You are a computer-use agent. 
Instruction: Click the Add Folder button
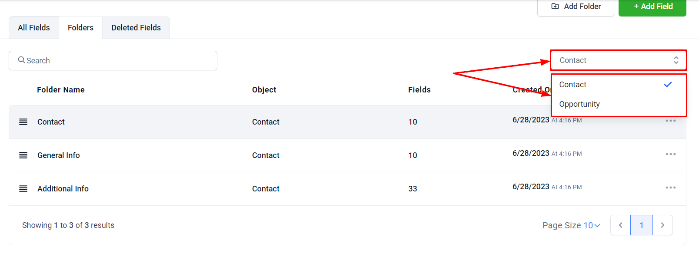pos(576,7)
